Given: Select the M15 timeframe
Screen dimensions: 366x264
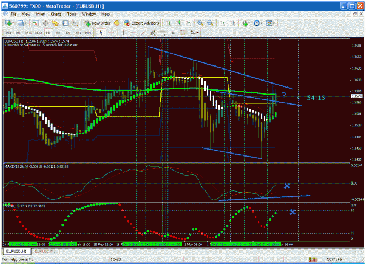Looking at the screenshot, I should [28, 33].
